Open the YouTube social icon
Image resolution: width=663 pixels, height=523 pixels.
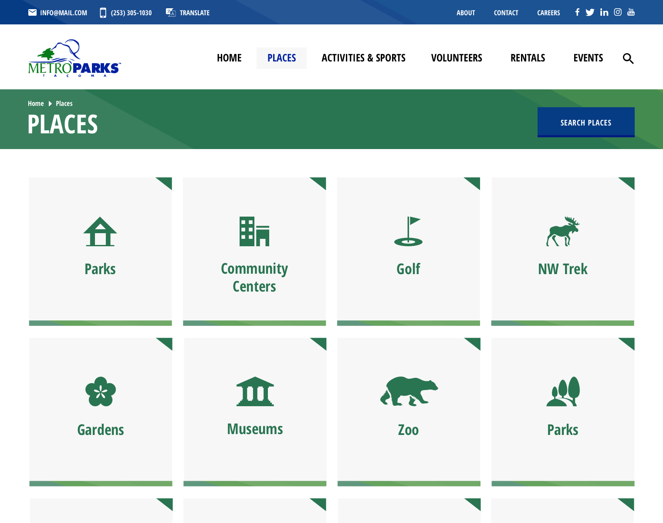pyautogui.click(x=631, y=12)
